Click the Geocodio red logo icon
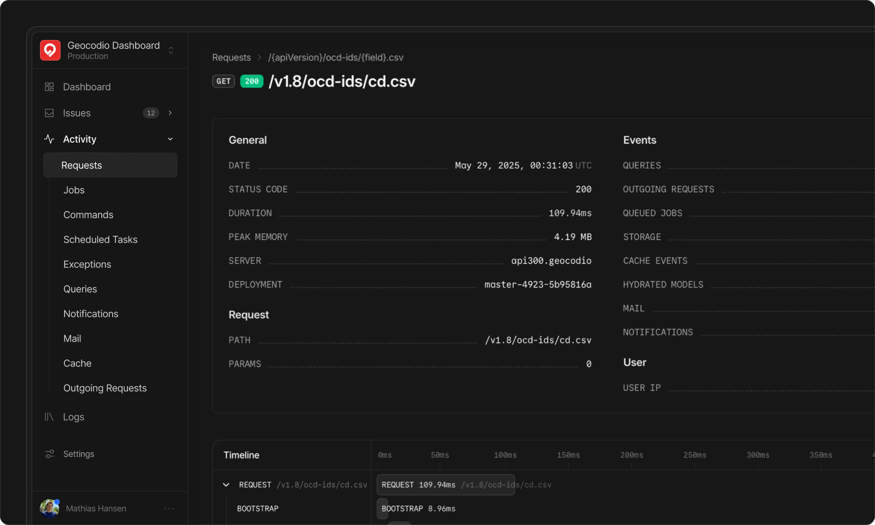 point(50,50)
